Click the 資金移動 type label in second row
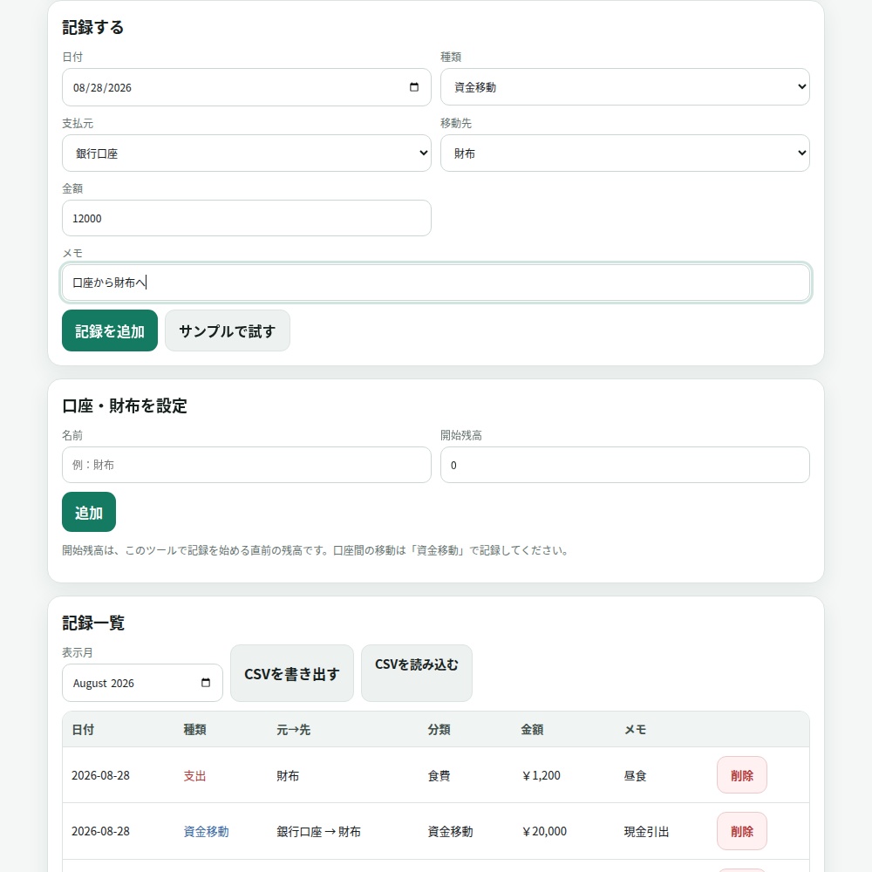Viewport: 872px width, 872px height. [207, 831]
